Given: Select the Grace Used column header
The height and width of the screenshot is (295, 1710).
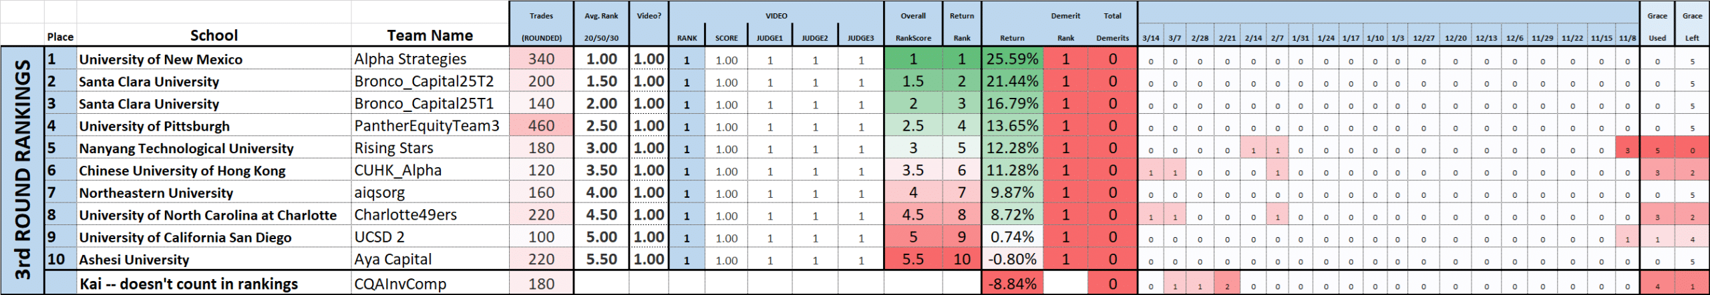Looking at the screenshot, I should [x=1657, y=27].
